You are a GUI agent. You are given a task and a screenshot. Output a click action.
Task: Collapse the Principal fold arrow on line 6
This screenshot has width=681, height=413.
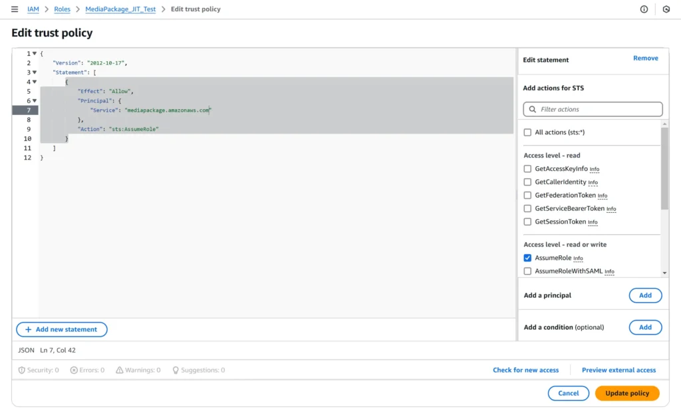(x=35, y=100)
